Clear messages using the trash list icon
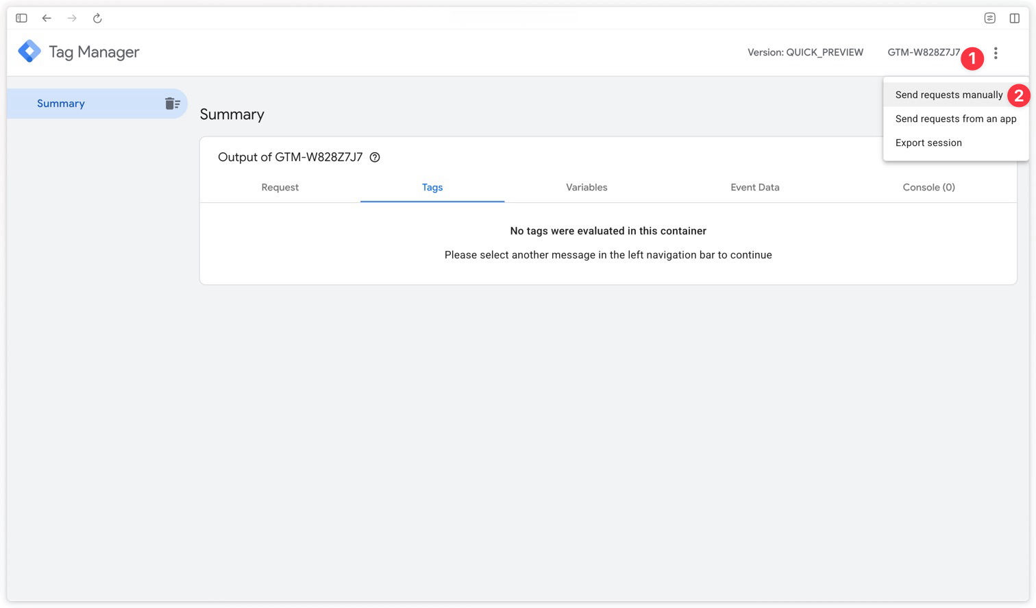This screenshot has height=608, width=1036. [173, 104]
